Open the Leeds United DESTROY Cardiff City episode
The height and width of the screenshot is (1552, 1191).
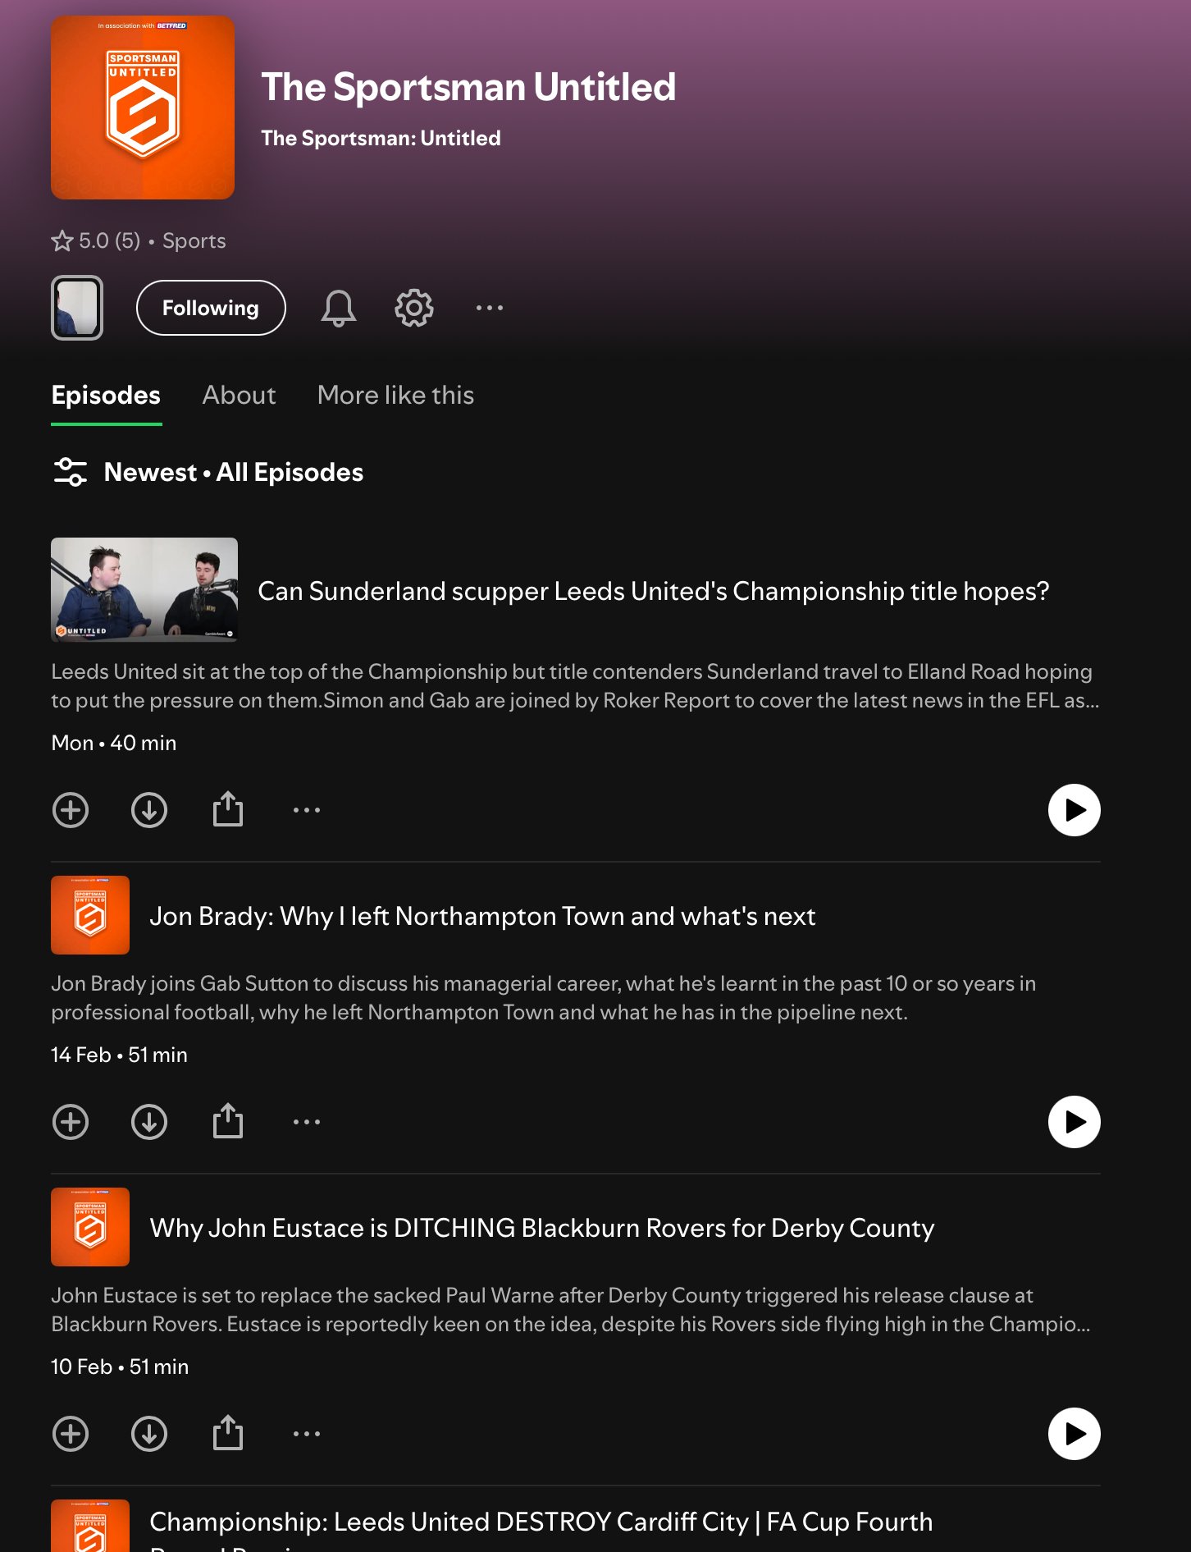pyautogui.click(x=541, y=1528)
